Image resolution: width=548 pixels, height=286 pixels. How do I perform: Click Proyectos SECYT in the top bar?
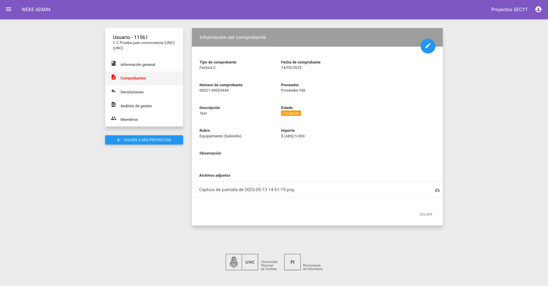[x=509, y=9]
